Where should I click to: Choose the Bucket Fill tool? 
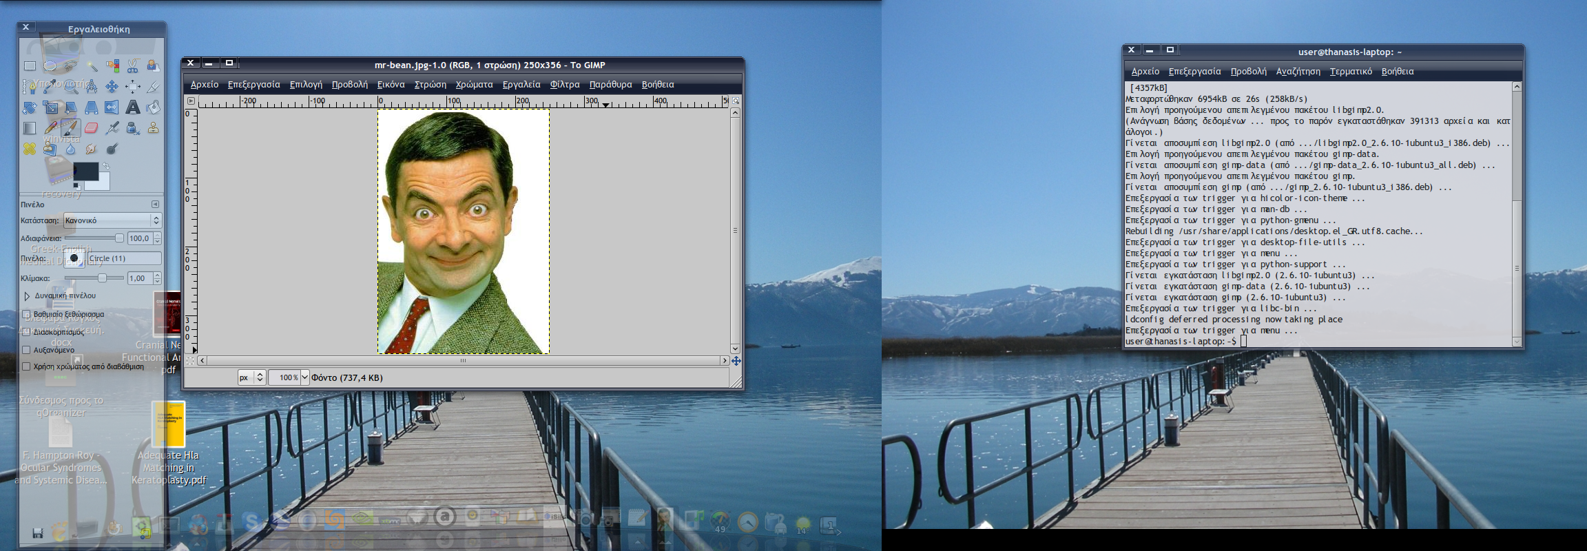click(153, 107)
